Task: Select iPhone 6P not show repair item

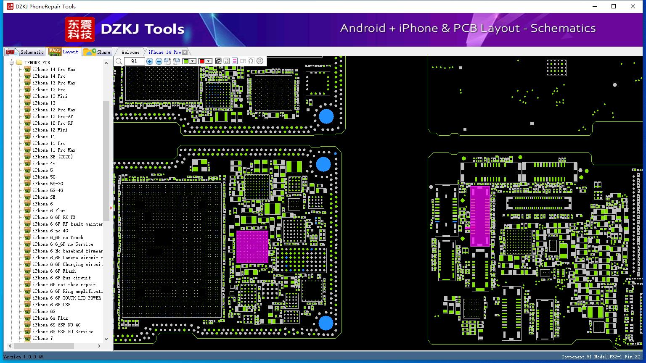Action: click(x=64, y=284)
